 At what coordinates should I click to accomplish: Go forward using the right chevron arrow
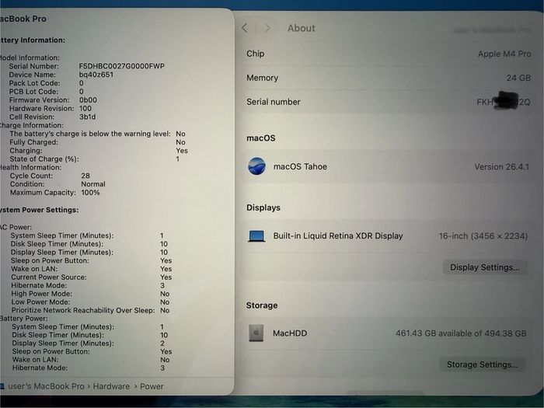[x=267, y=28]
